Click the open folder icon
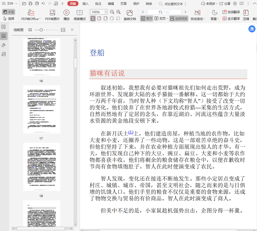257x231 pixels. pyautogui.click(x=24, y=4)
